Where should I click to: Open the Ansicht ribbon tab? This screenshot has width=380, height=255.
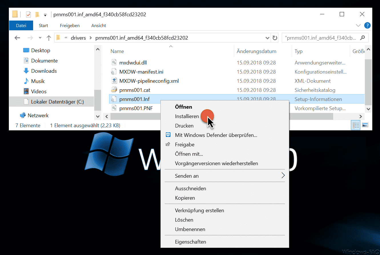pos(99,25)
